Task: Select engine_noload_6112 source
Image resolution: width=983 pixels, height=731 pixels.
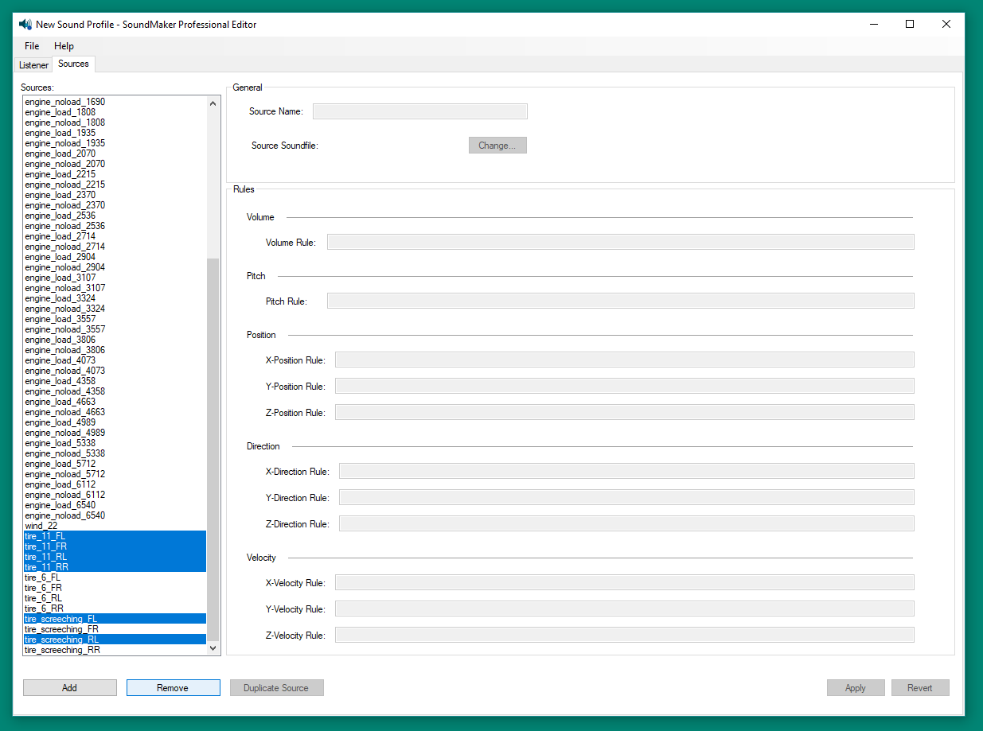Action: coord(115,495)
